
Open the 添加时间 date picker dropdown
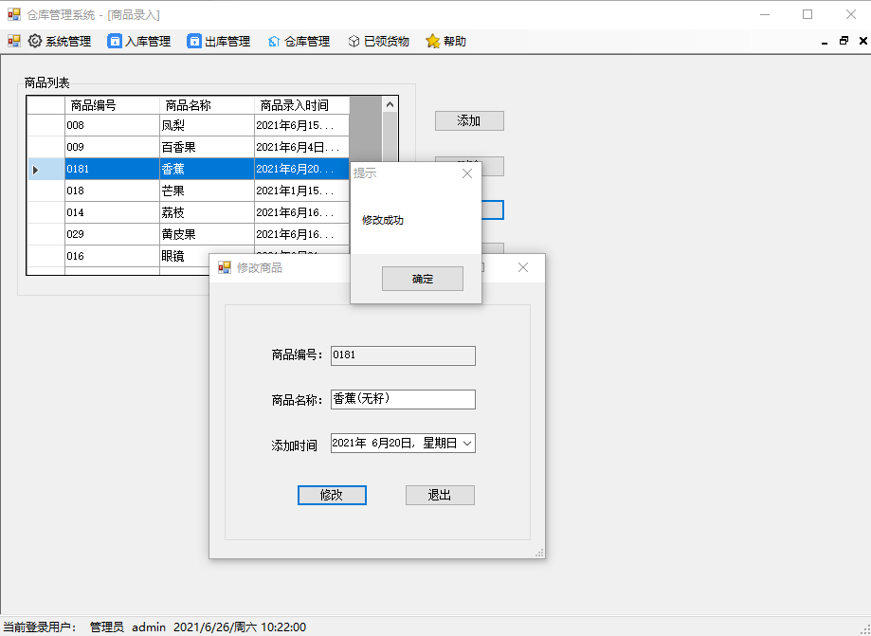click(467, 443)
